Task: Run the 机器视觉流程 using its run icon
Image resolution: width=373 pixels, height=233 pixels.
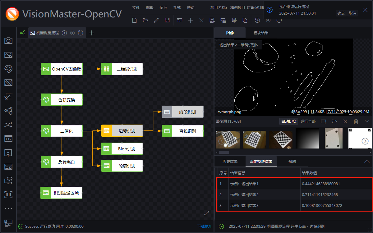Action: 64,33
